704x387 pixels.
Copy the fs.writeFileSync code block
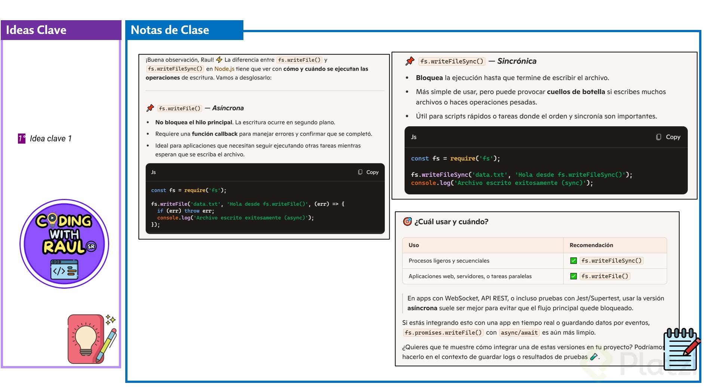click(x=668, y=137)
